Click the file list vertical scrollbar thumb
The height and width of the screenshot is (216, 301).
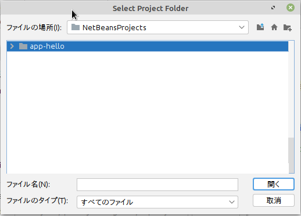tap(291, 150)
